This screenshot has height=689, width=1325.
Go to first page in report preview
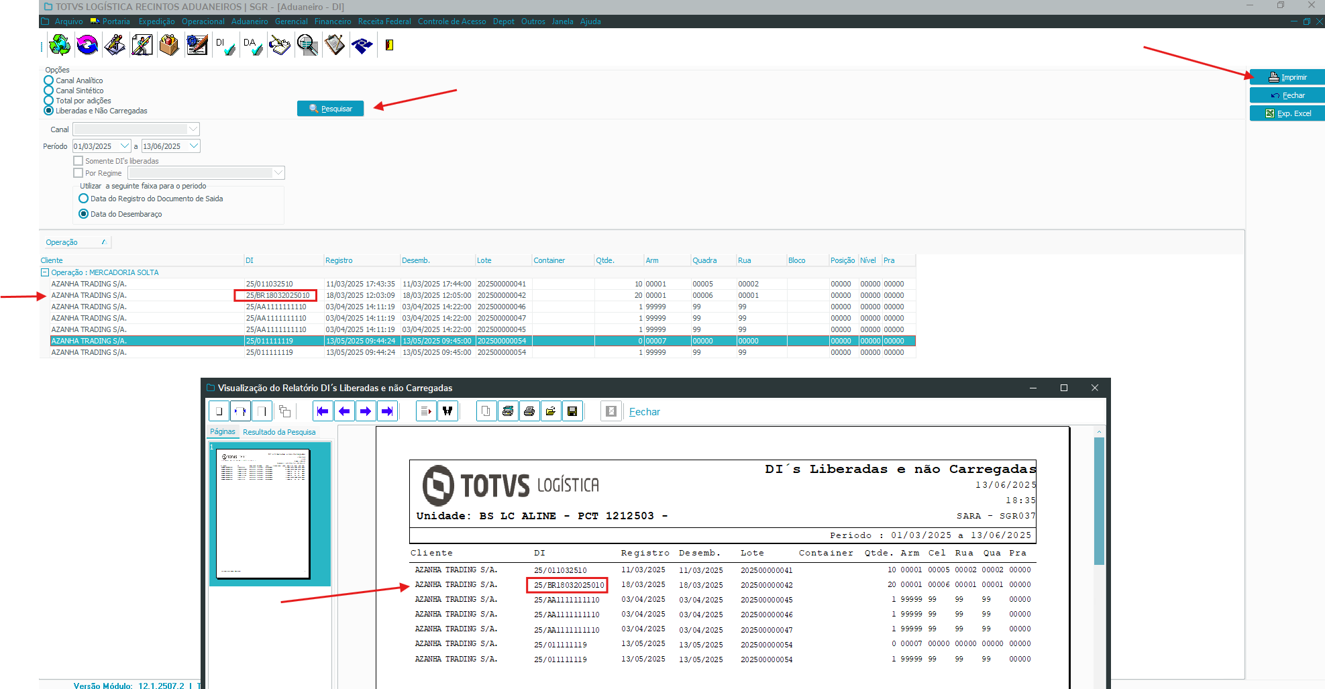(x=323, y=411)
